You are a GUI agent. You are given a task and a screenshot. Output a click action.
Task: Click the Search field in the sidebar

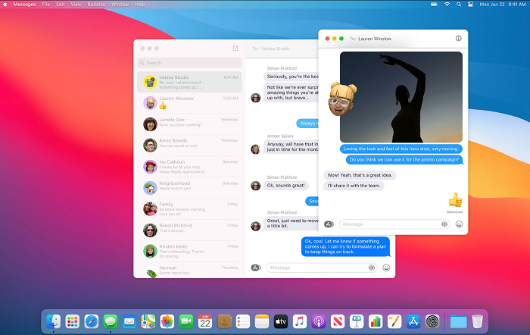pos(189,63)
